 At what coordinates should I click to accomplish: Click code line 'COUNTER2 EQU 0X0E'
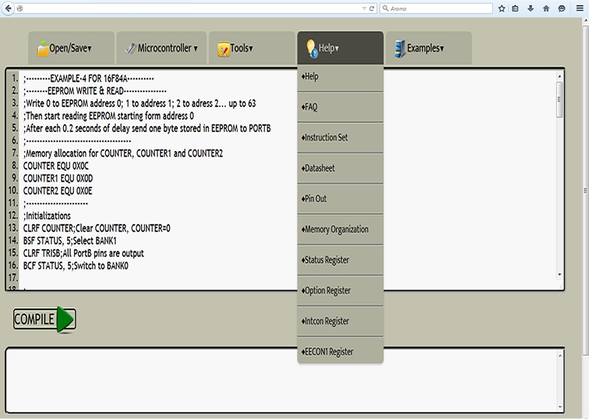click(x=58, y=191)
